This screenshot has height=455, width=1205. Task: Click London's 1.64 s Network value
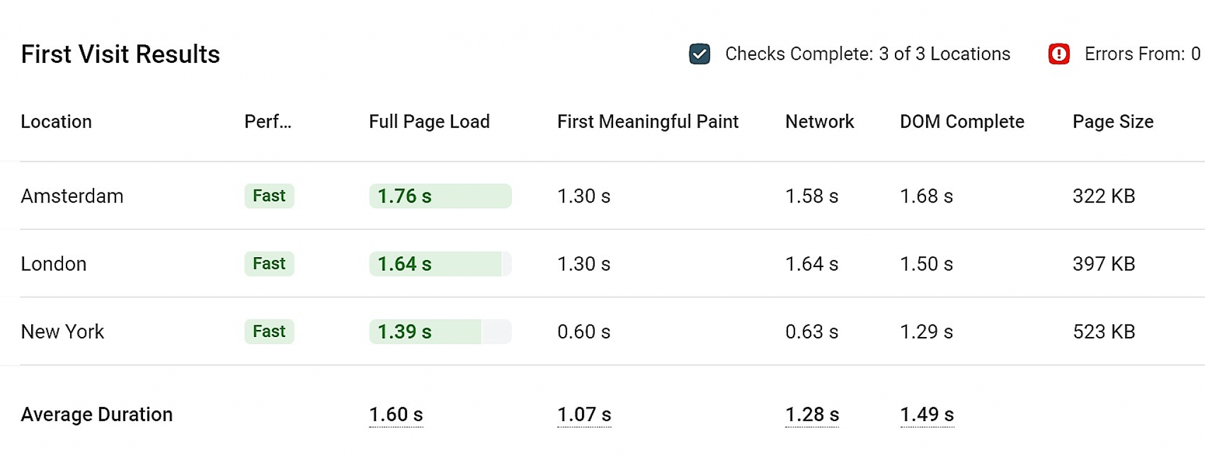tap(812, 264)
